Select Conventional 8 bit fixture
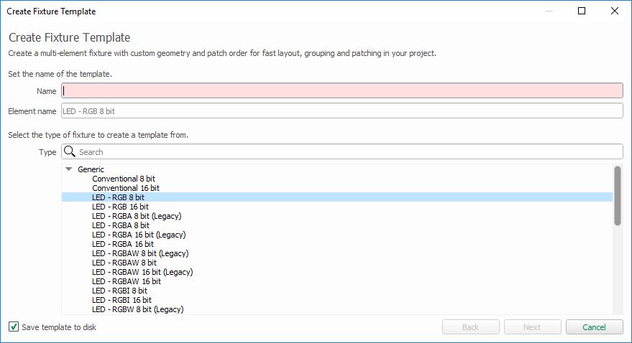 point(124,179)
